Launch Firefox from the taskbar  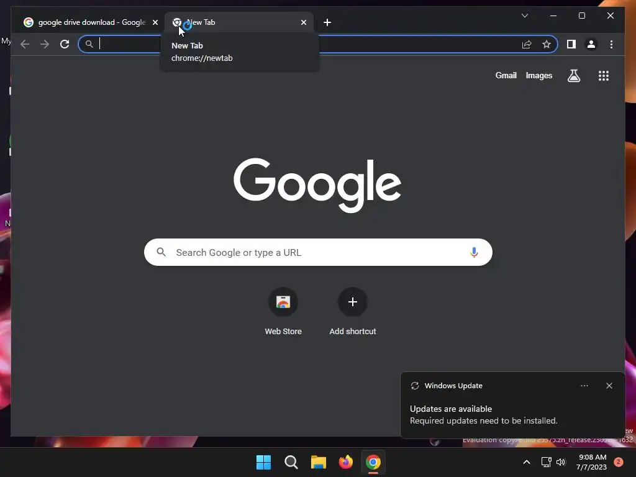pos(345,462)
